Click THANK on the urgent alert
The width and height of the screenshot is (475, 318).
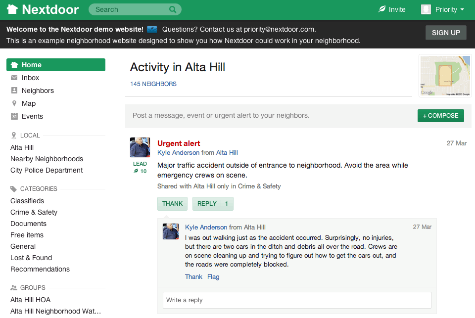[172, 204]
